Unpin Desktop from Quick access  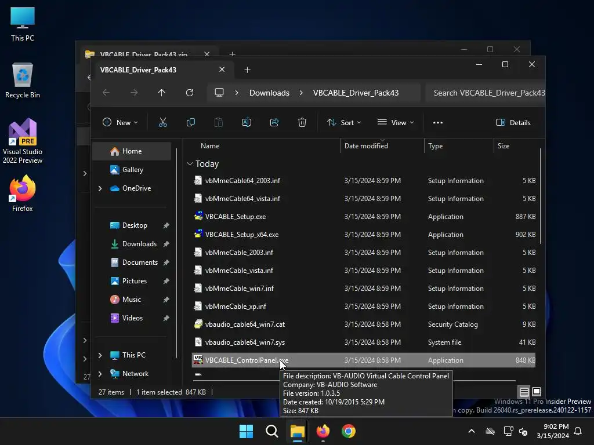(166, 225)
